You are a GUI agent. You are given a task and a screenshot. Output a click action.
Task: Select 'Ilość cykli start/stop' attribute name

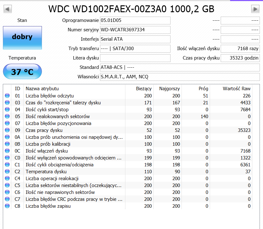click(47, 109)
